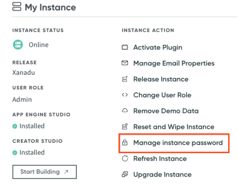Click App Engine Studio installed checkmark
Screen dimensions: 237x185
(15, 126)
